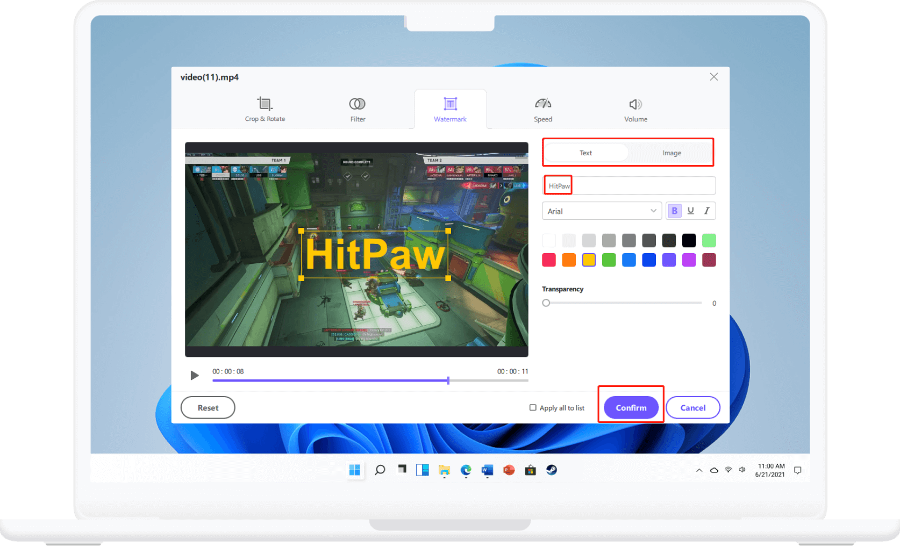The height and width of the screenshot is (546, 900).
Task: Open the Volume tab
Action: tap(635, 110)
